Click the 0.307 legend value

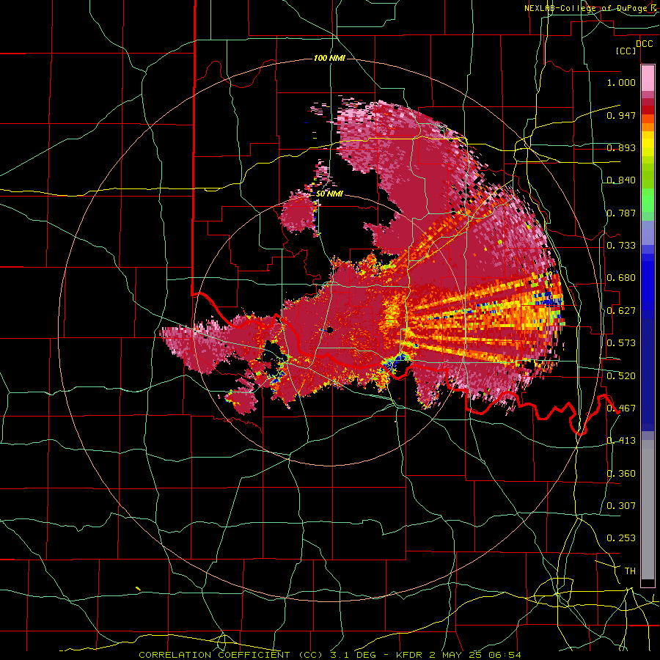point(621,506)
